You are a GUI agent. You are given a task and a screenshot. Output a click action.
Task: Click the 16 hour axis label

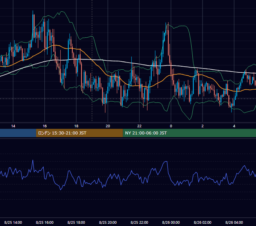pos(44,126)
